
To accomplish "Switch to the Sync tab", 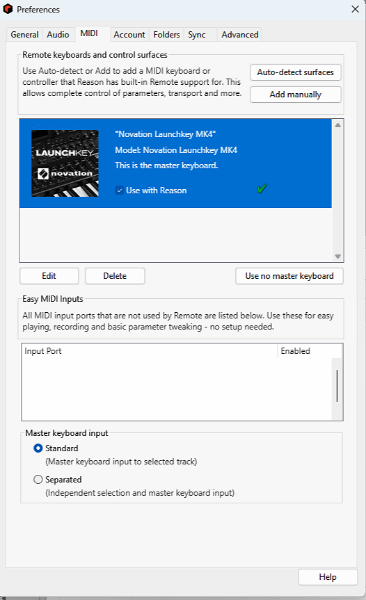I will [x=197, y=35].
